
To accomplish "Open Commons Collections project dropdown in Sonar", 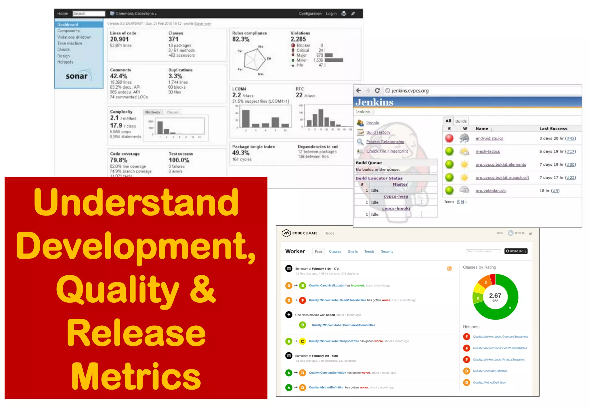I will pos(133,14).
